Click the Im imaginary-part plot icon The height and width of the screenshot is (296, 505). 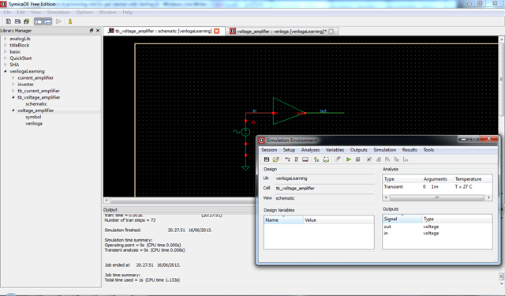click(406, 159)
